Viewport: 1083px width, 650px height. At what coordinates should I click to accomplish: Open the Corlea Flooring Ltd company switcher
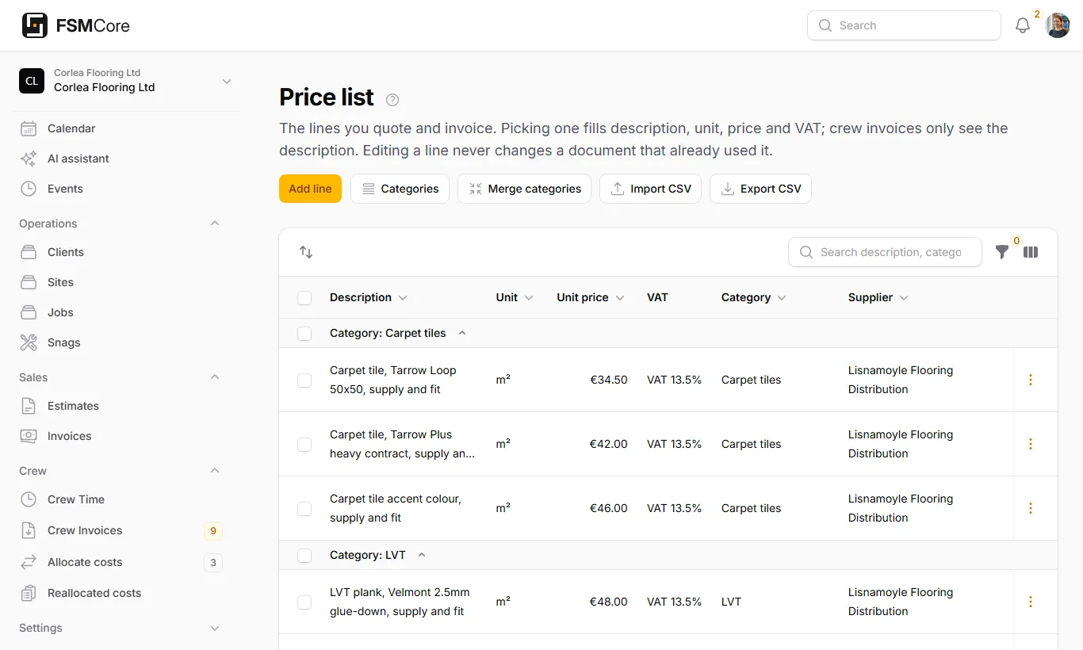[127, 81]
